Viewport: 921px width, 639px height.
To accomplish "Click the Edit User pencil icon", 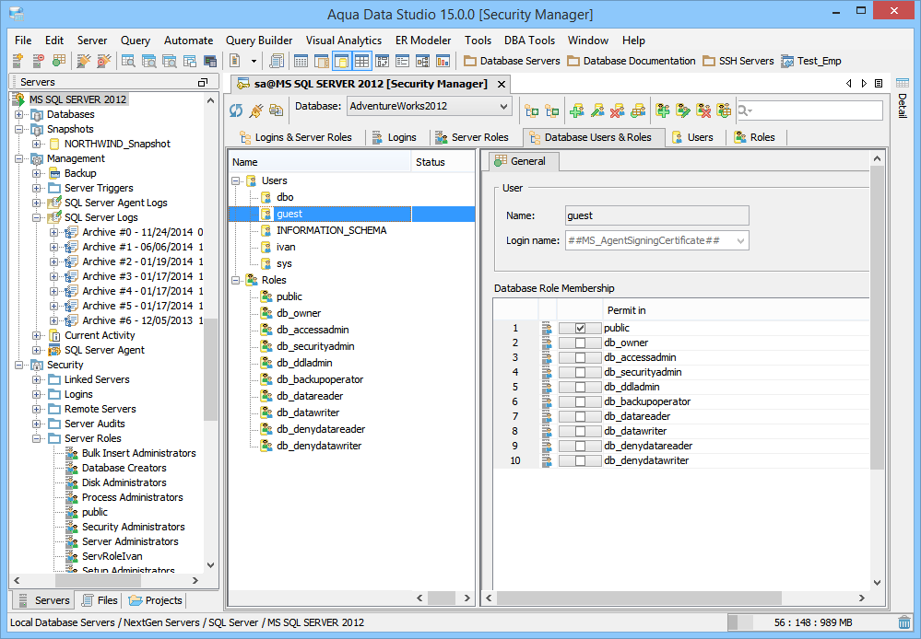I will tap(597, 110).
